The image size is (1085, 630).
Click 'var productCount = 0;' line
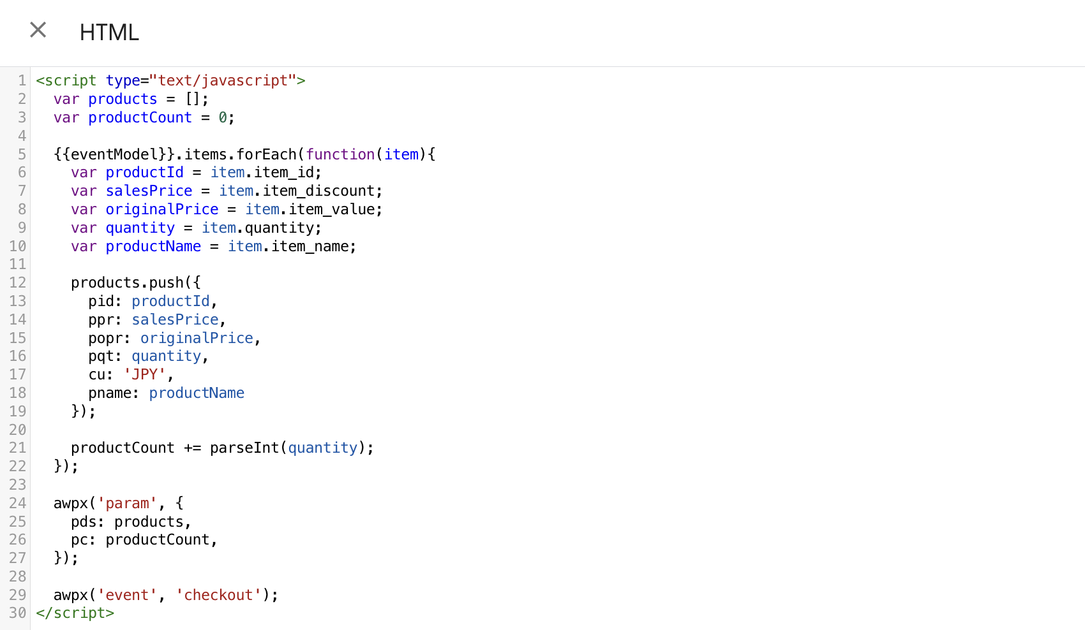tap(144, 117)
